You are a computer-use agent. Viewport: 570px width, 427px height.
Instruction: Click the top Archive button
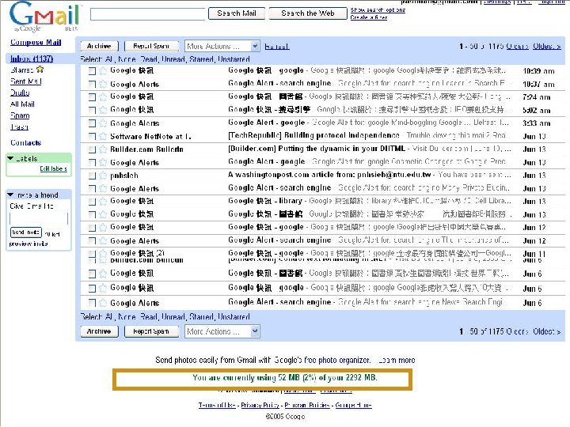(99, 46)
